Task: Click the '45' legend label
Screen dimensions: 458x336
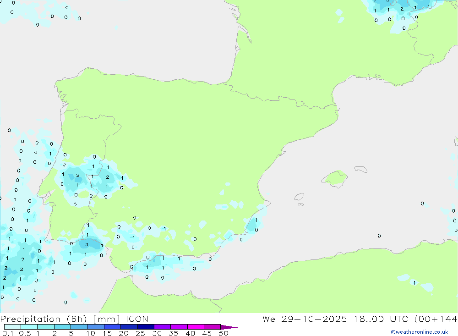Action: 207,333
